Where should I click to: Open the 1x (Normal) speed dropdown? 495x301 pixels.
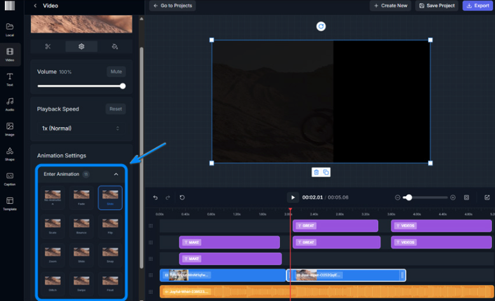(x=81, y=129)
